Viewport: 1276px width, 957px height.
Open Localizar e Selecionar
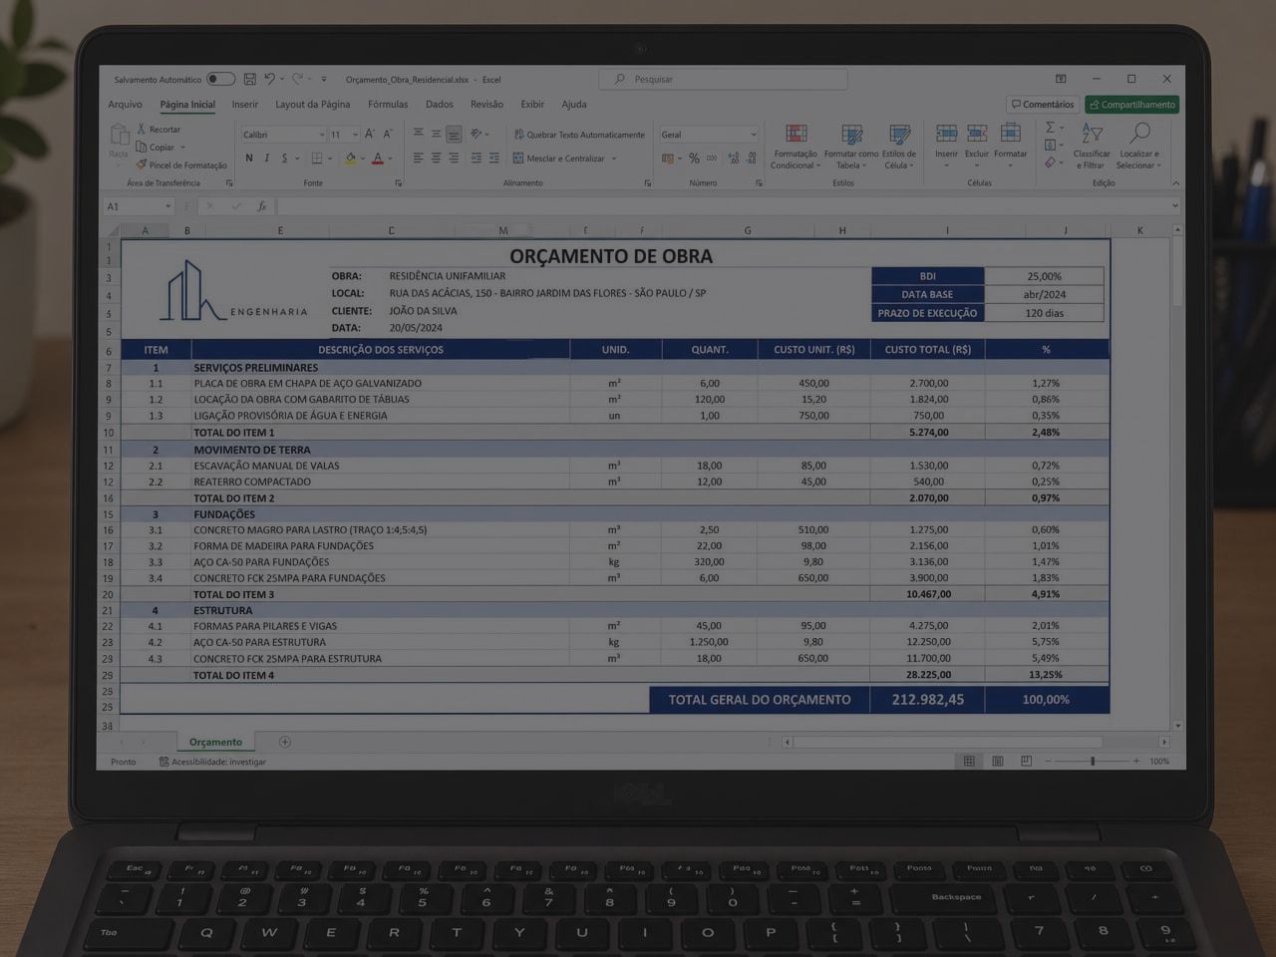(x=1138, y=147)
